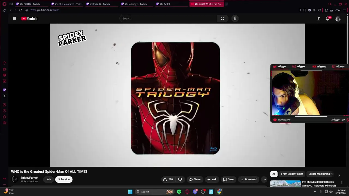
Task: Like the video with thumbs up
Action: click(168, 179)
